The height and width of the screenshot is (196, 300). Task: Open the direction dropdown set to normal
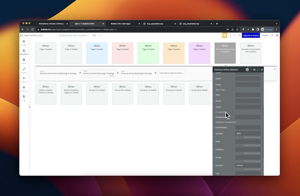[x=248, y=165]
